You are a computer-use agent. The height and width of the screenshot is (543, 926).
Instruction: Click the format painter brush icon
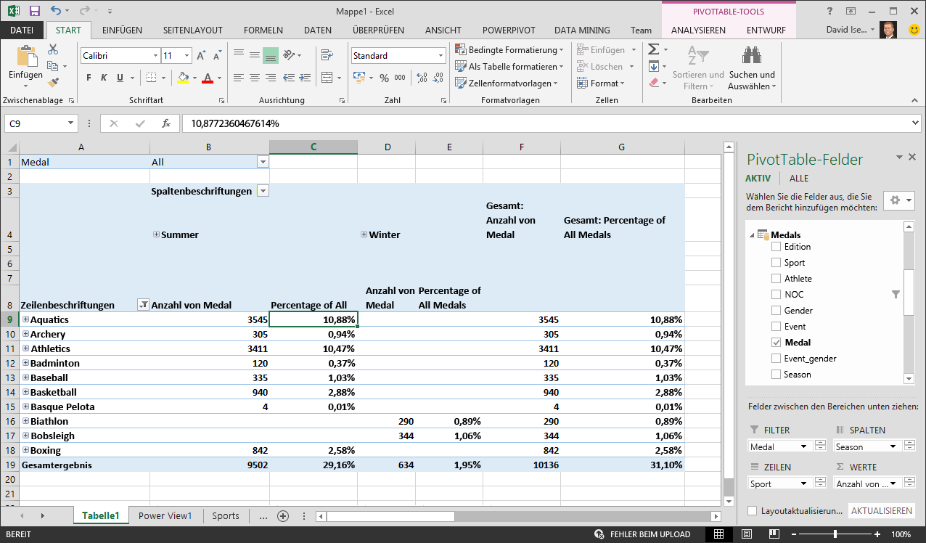point(53,82)
